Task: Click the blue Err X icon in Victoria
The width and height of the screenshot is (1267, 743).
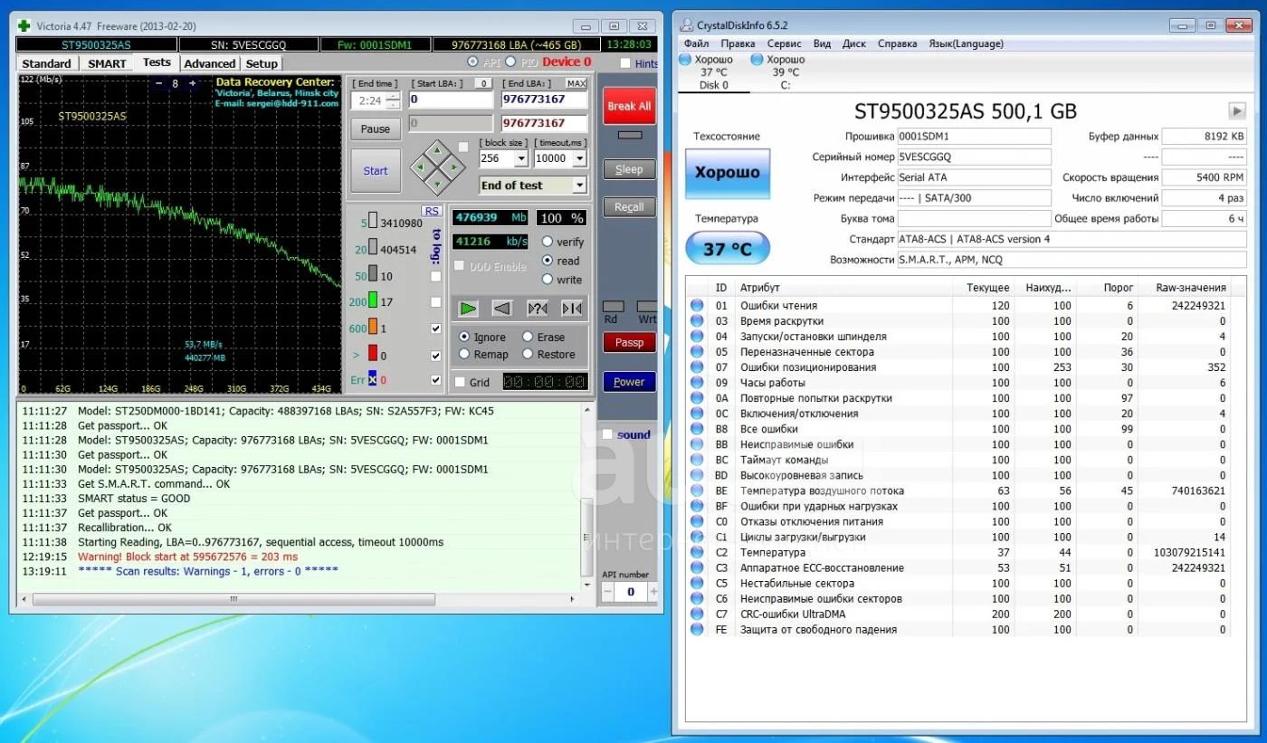Action: click(x=372, y=380)
